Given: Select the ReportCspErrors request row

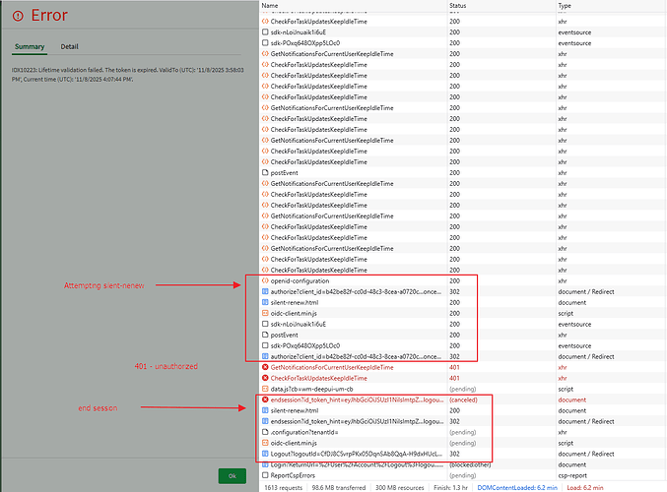Looking at the screenshot, I should pyautogui.click(x=463, y=475).
